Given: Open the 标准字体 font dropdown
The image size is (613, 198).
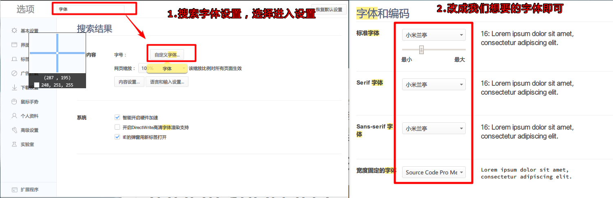Looking at the screenshot, I should tap(434, 35).
